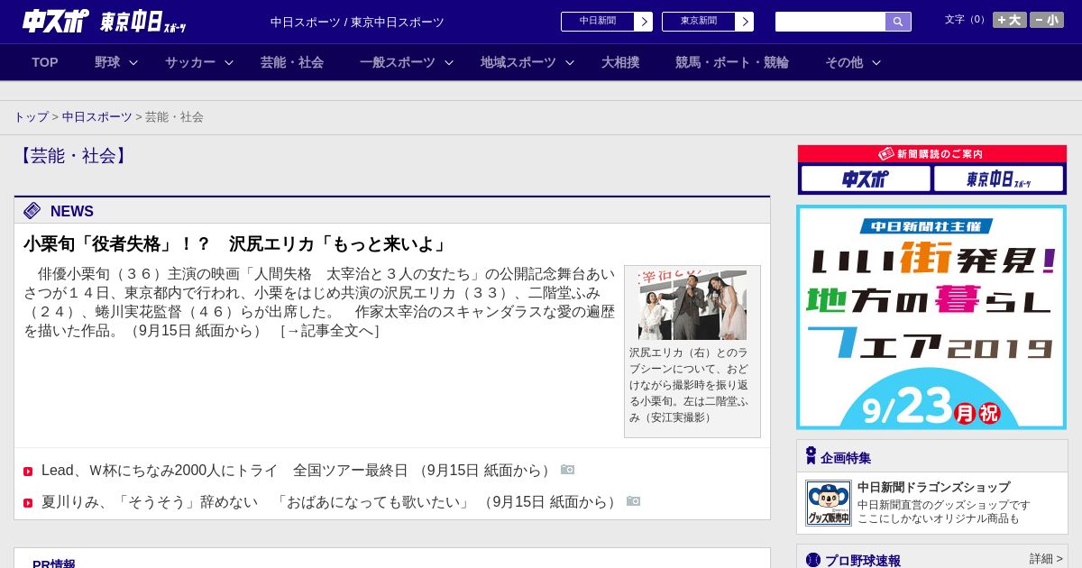Open the 新聞購読のご案内 banner heading
This screenshot has width=1082, height=568.
click(x=931, y=154)
